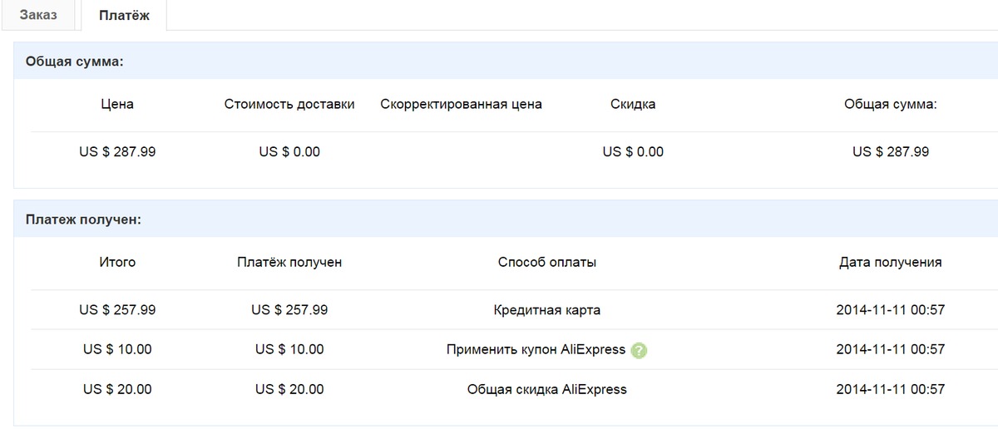Click the Итого column header

[x=117, y=262]
